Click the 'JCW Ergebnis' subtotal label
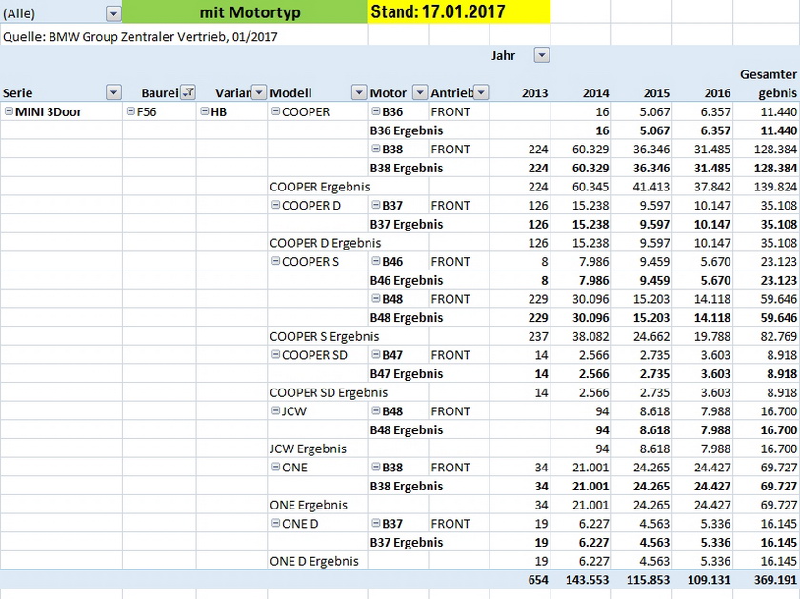 309,449
